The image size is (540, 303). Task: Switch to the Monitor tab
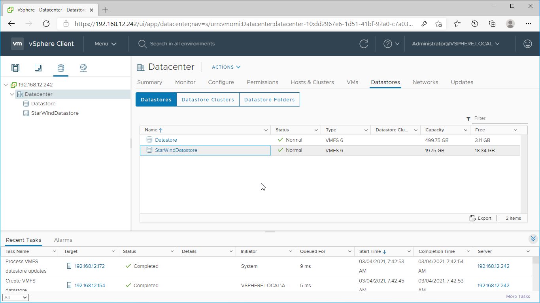pos(185,82)
